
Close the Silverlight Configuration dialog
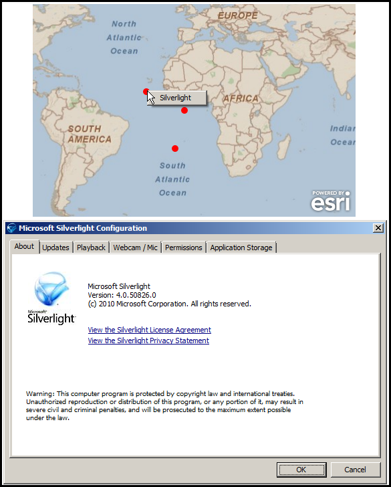pos(378,228)
